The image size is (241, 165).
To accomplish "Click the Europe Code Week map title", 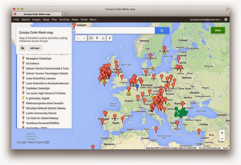I will click(x=36, y=32).
